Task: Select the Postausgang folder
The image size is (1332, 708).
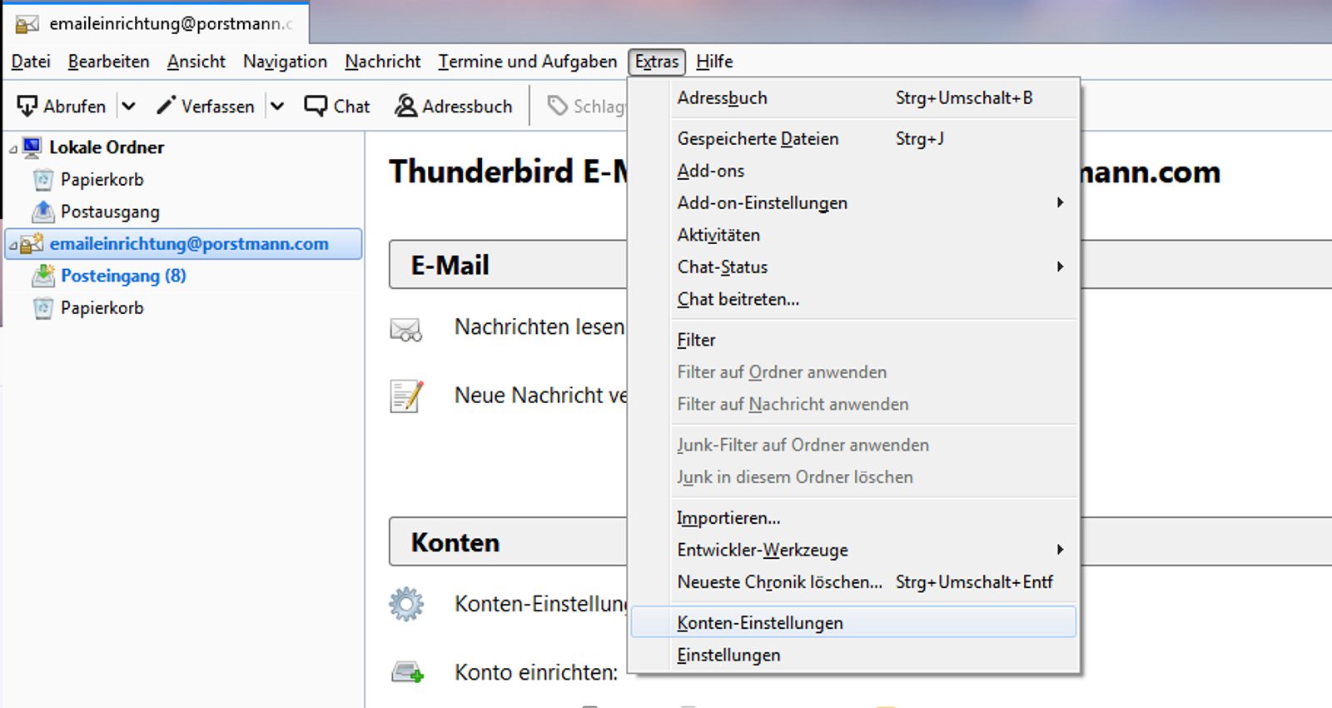Action: 110,212
